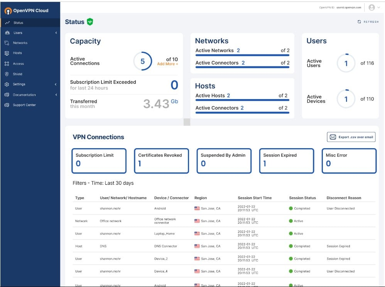Image resolution: width=385 pixels, height=287 pixels.
Task: Open the Hosts menu item
Action: [x=30, y=53]
